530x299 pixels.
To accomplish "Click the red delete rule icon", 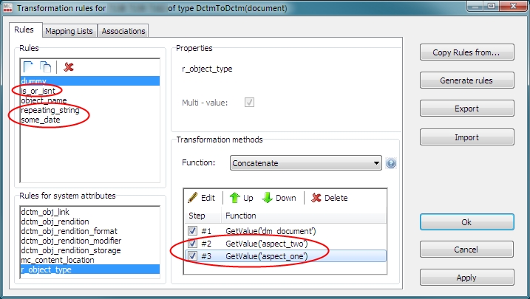I will (69, 67).
